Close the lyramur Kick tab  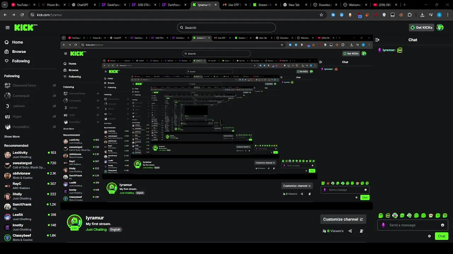215,5
